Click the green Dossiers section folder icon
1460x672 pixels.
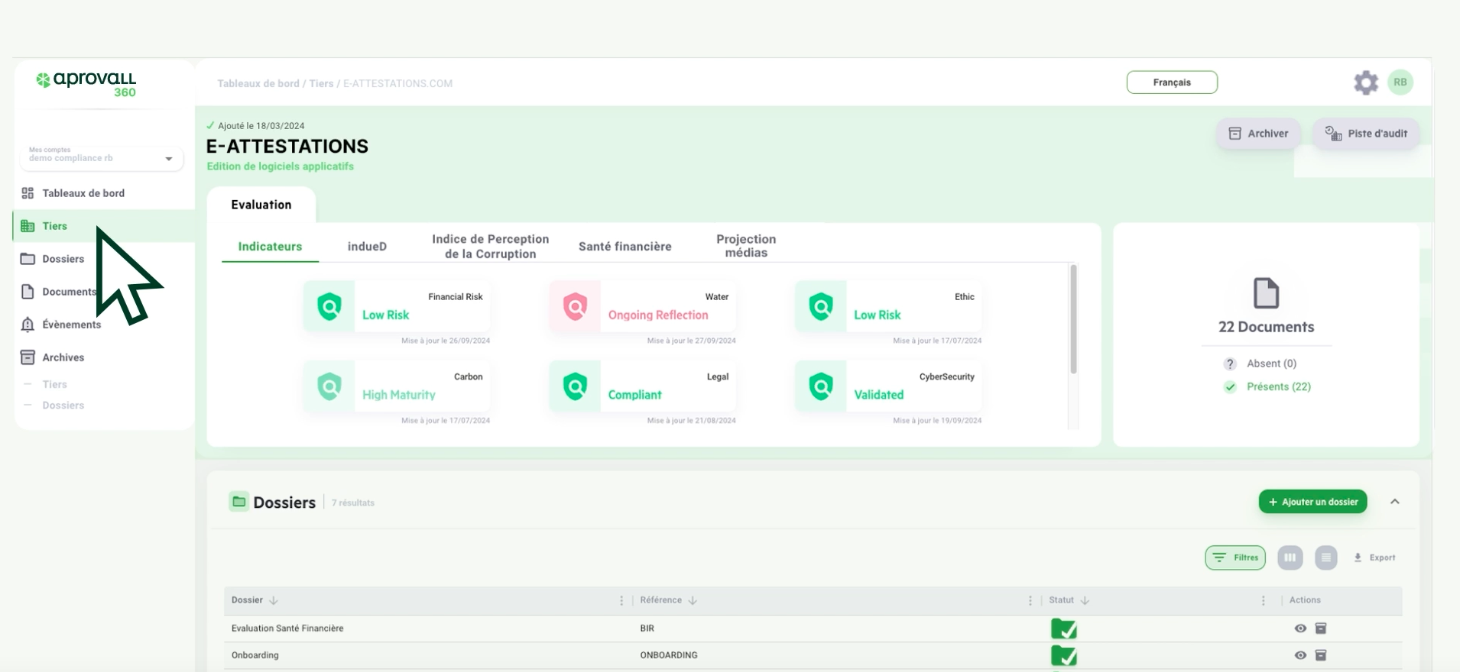(239, 502)
